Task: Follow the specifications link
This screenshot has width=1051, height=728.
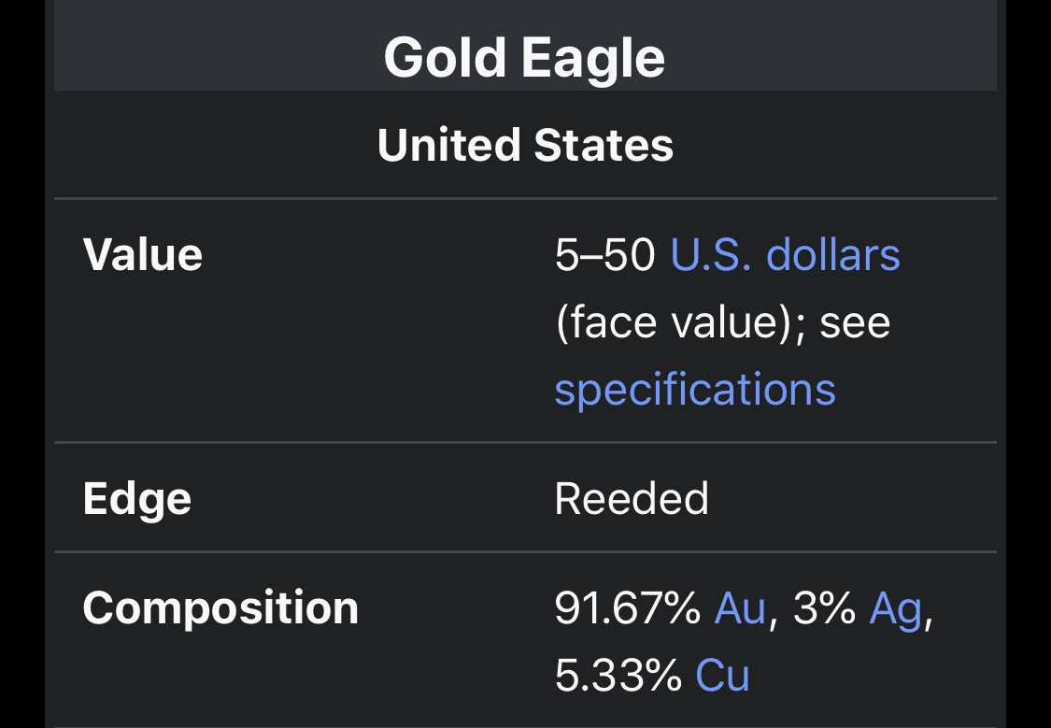Action: point(695,390)
